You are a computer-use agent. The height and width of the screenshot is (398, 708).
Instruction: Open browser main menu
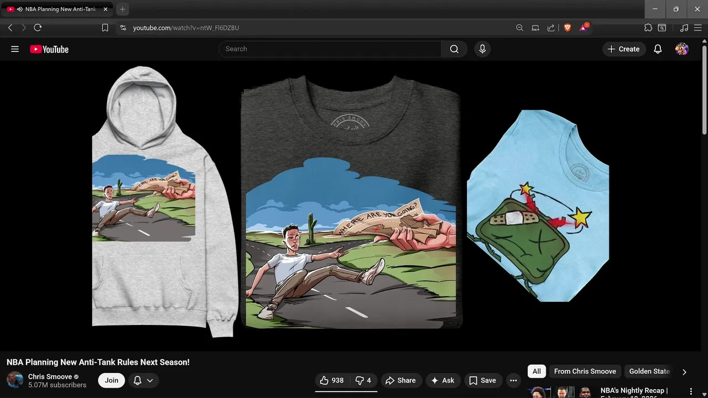698,28
